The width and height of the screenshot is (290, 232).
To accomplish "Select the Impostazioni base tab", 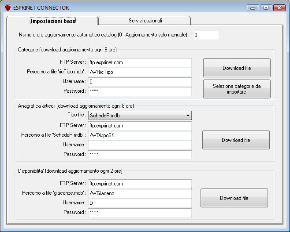I will click(x=53, y=21).
